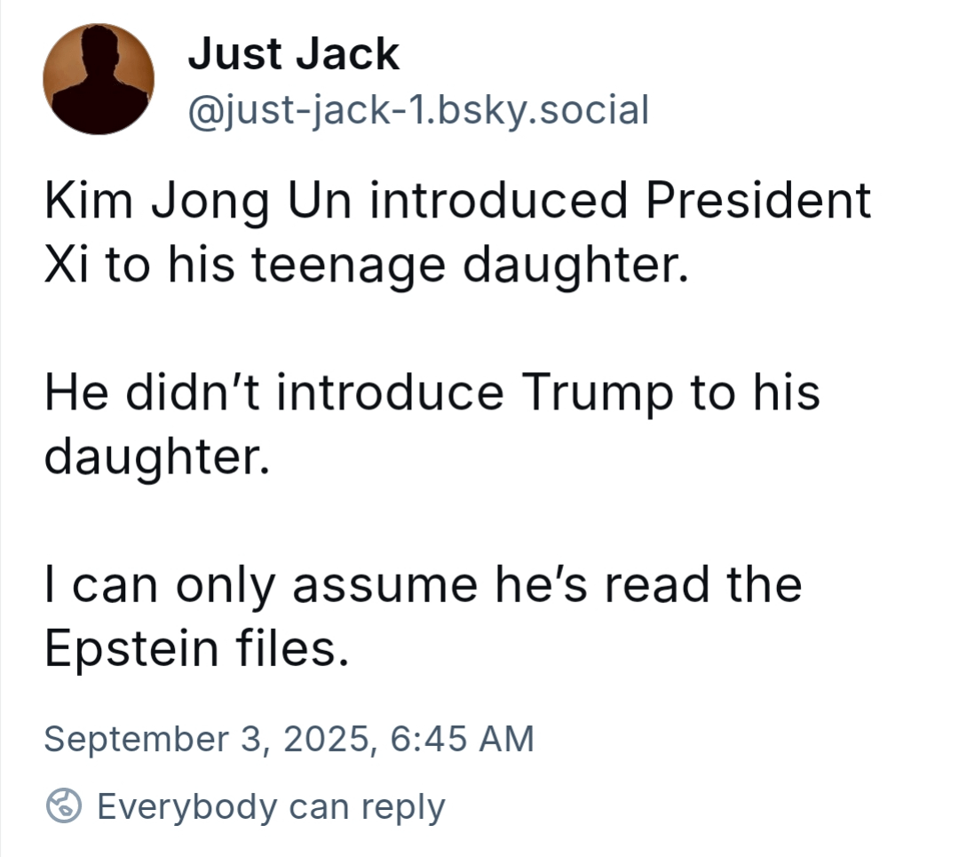Click the line He didn't introduce
Image resolution: width=959 pixels, height=857 pixels.
tap(274, 393)
